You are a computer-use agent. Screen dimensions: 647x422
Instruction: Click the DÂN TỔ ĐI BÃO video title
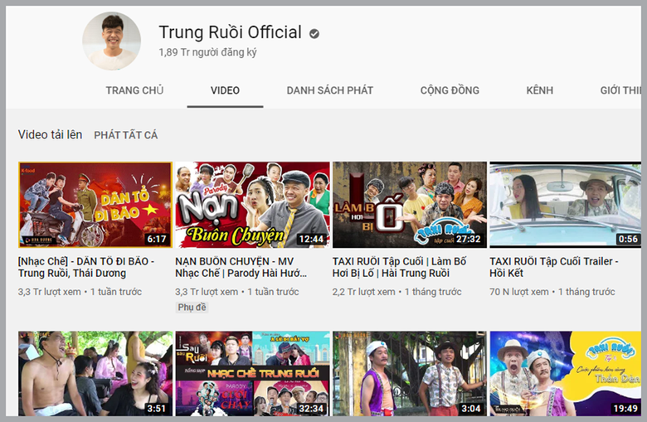point(86,267)
